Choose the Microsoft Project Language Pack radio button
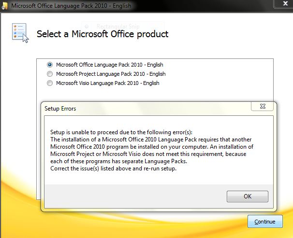Screen dimensions: 293x238 tap(50, 74)
